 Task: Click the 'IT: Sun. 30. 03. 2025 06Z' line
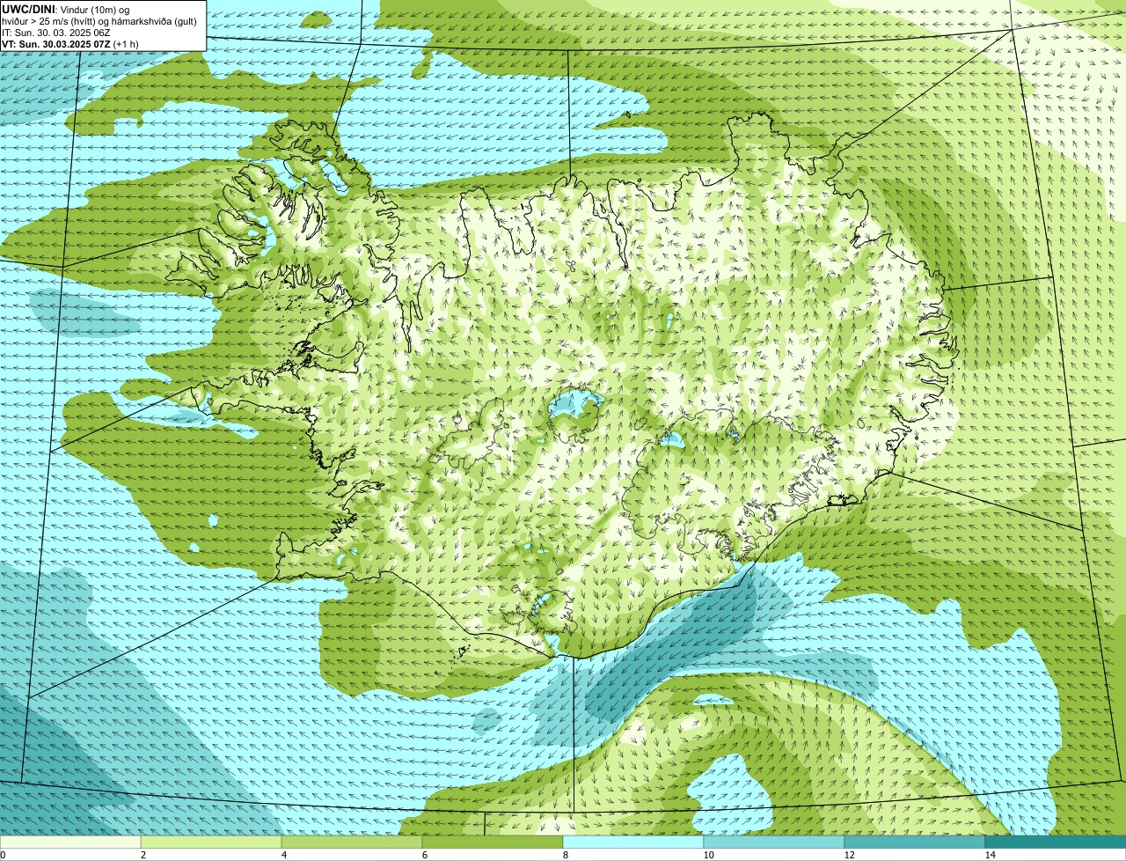(x=55, y=33)
